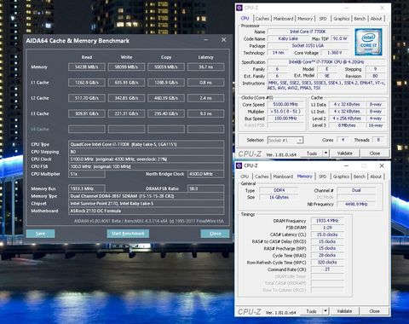
Task: Select Memory Write value field
Action: pyautogui.click(x=126, y=67)
